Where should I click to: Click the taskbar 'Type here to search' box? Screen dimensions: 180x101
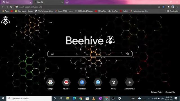click(x=29, y=98)
